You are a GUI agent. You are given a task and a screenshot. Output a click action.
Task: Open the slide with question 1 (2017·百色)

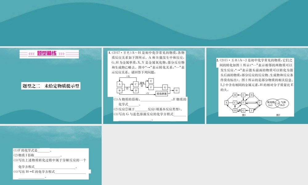tap(154, 86)
